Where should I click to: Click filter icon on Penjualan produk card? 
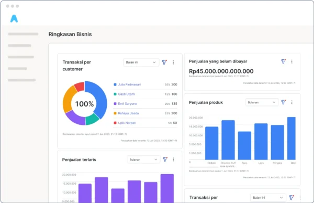tap(283, 102)
